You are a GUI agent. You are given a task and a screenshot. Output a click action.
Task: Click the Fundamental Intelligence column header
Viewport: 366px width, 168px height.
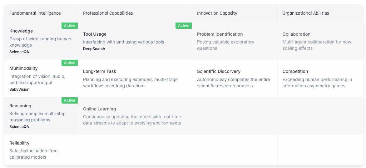35,13
